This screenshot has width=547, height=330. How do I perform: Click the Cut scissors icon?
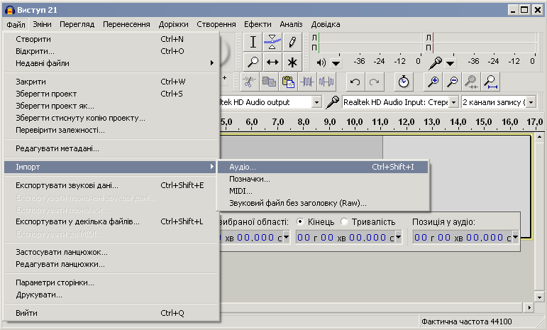click(x=249, y=82)
